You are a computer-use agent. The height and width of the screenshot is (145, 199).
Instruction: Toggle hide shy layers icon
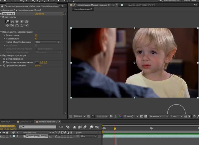pos(74,127)
